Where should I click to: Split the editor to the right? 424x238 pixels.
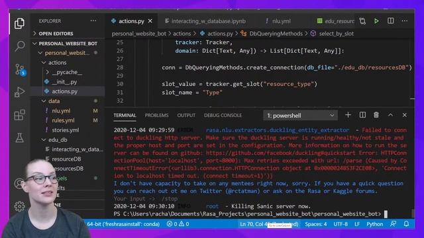point(390,20)
